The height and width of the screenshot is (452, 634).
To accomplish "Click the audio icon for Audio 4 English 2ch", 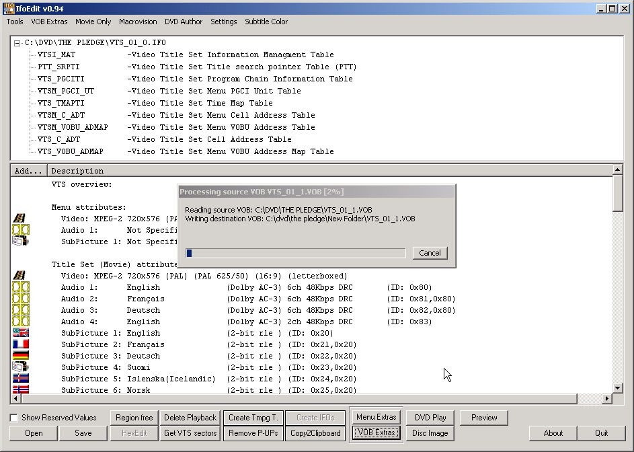I will pos(21,322).
